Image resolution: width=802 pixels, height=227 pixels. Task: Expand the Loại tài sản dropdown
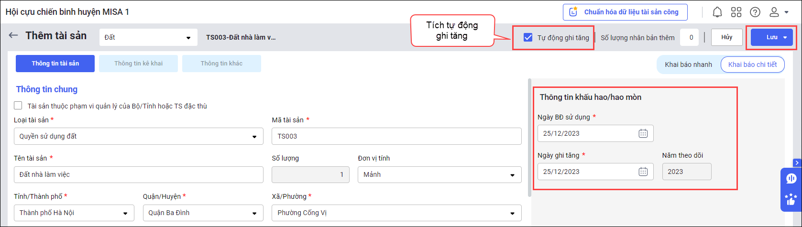pyautogui.click(x=254, y=137)
